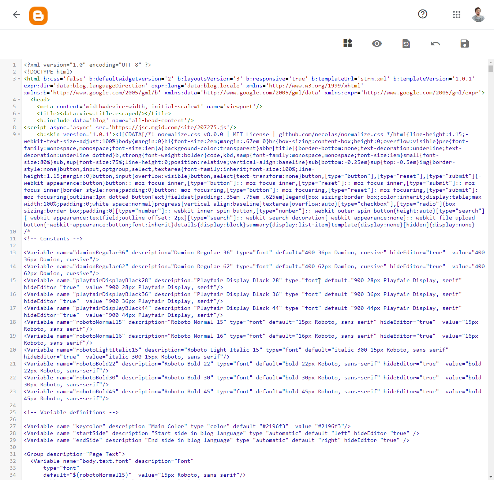Revert theme using the restore icon

[406, 44]
